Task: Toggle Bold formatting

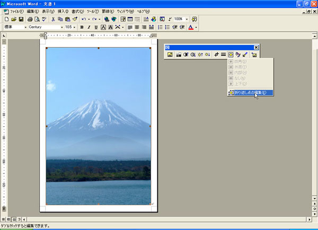Action: click(82, 27)
